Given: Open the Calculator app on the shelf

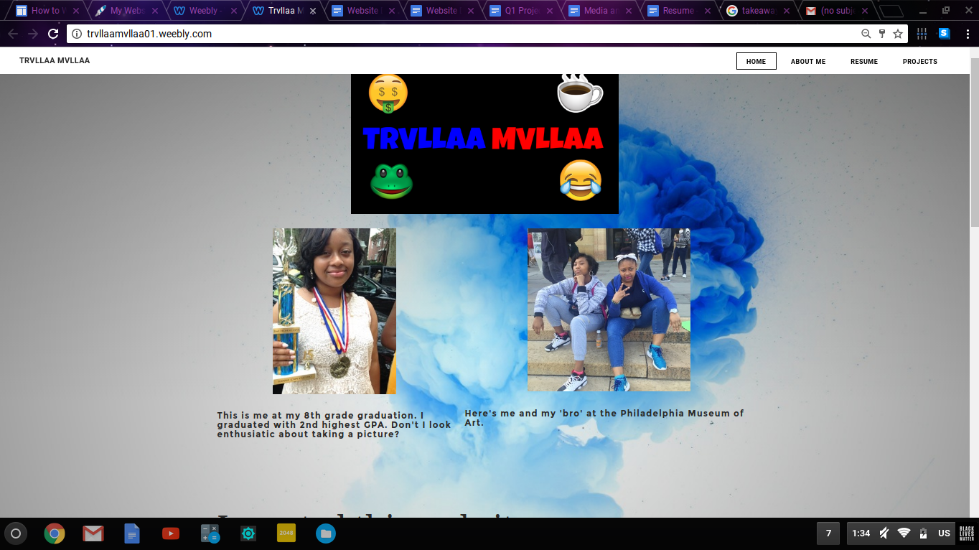Looking at the screenshot, I should (x=209, y=533).
